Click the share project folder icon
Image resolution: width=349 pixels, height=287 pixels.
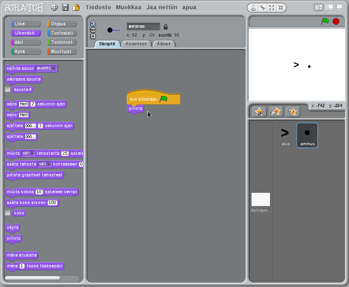(76, 8)
